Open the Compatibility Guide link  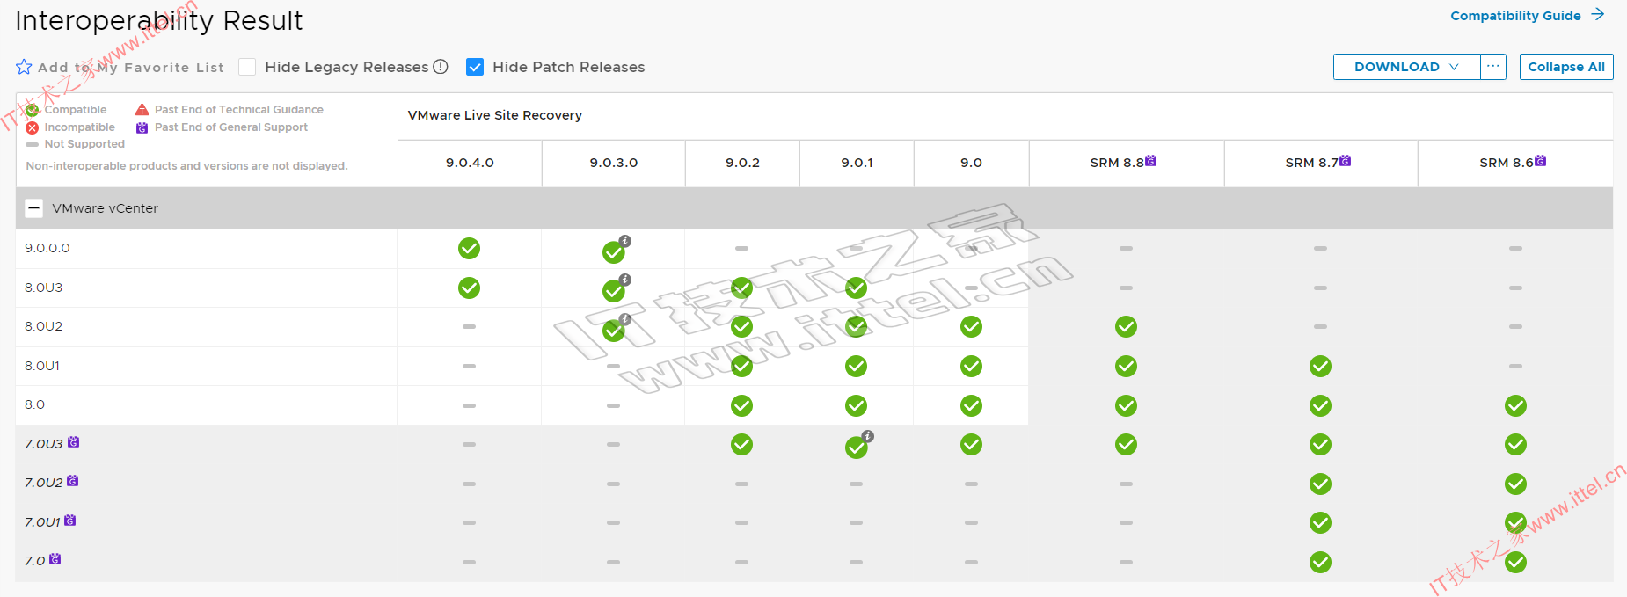click(1514, 16)
